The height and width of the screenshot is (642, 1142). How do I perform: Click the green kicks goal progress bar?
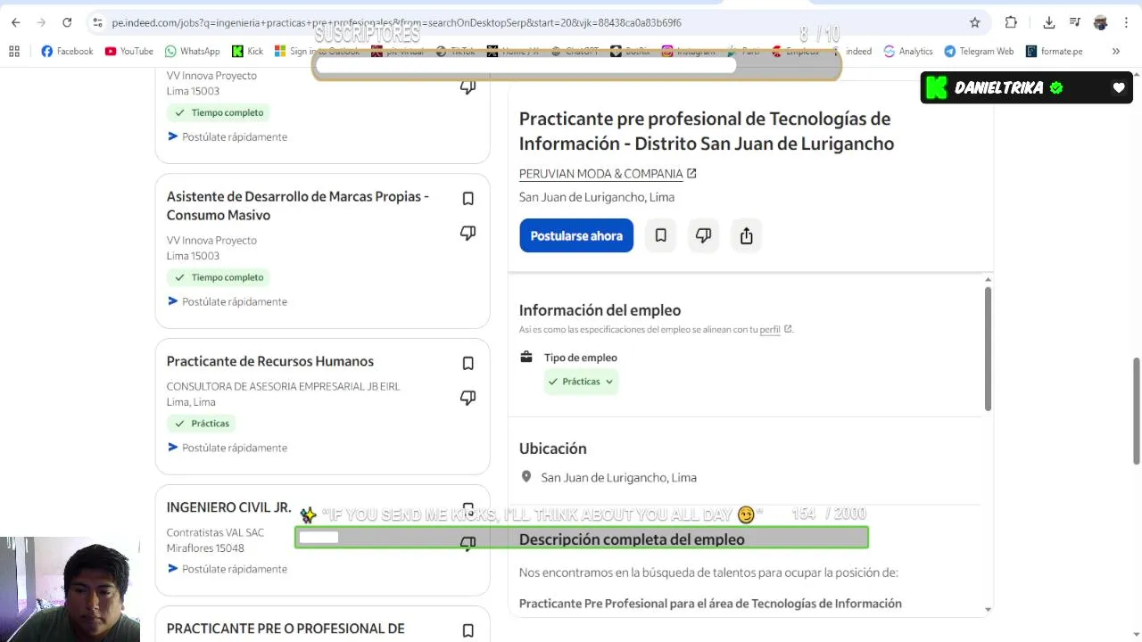pos(581,538)
